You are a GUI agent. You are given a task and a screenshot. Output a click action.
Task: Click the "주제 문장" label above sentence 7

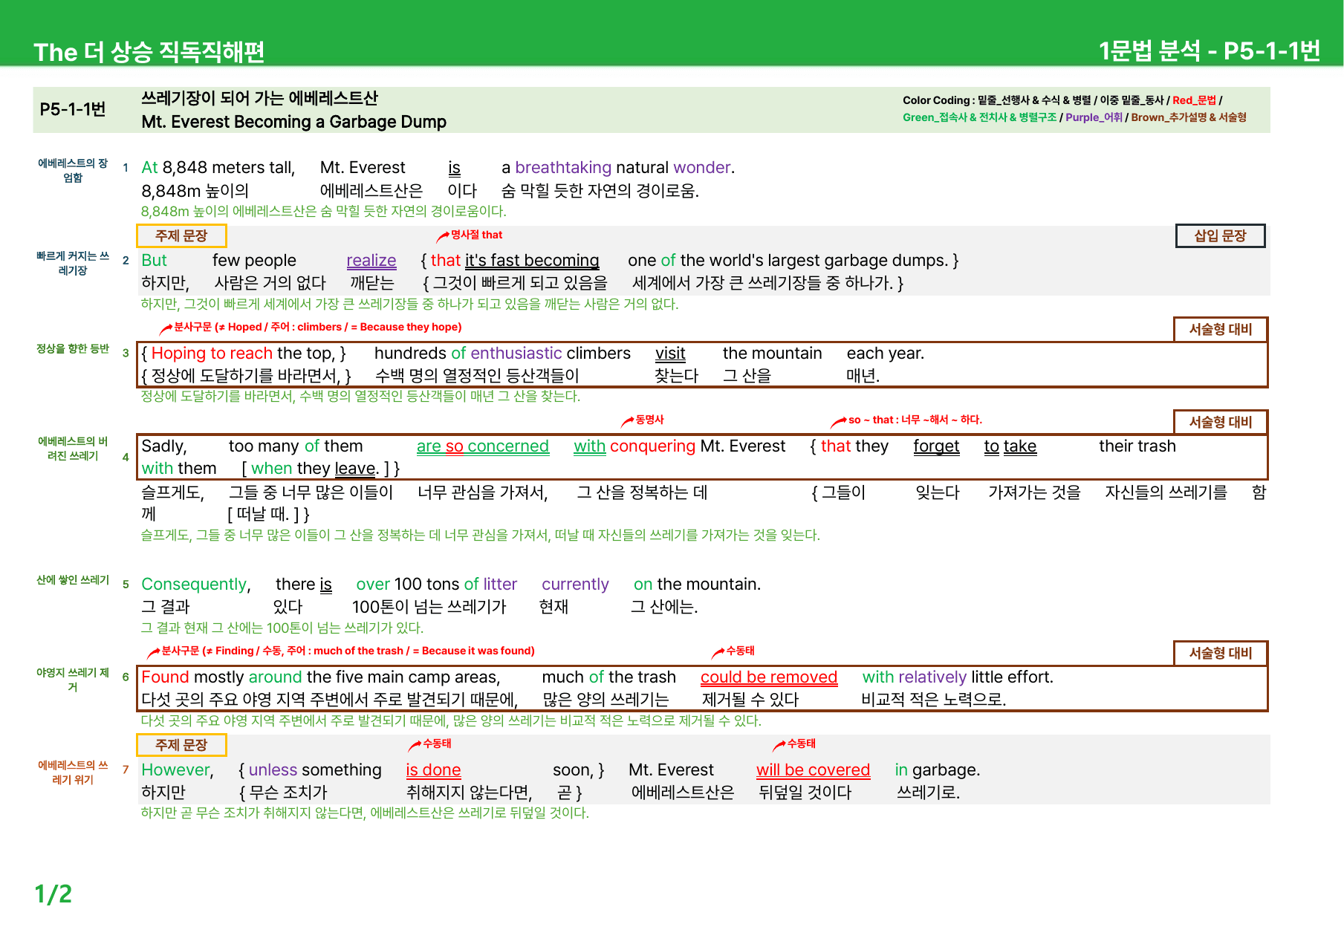tap(181, 744)
